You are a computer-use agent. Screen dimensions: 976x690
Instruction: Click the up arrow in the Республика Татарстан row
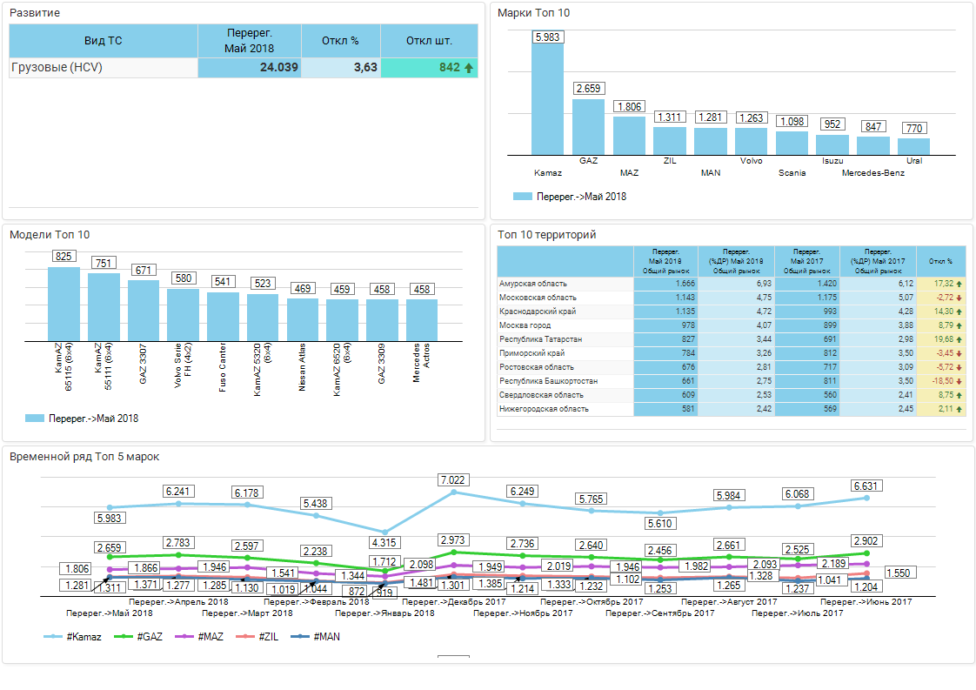(x=959, y=339)
